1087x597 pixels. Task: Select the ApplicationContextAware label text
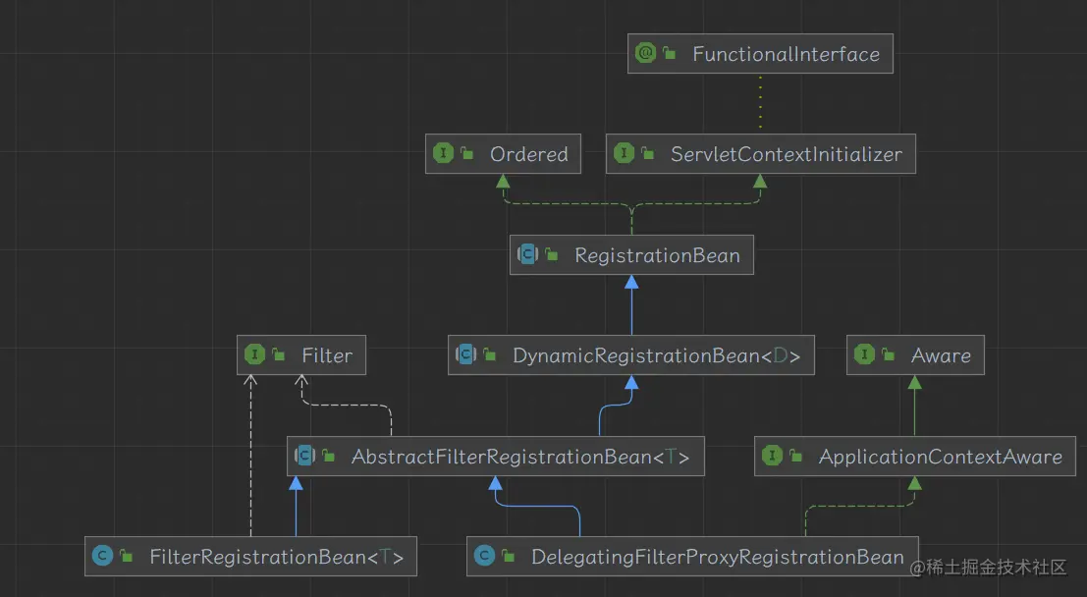tap(941, 457)
